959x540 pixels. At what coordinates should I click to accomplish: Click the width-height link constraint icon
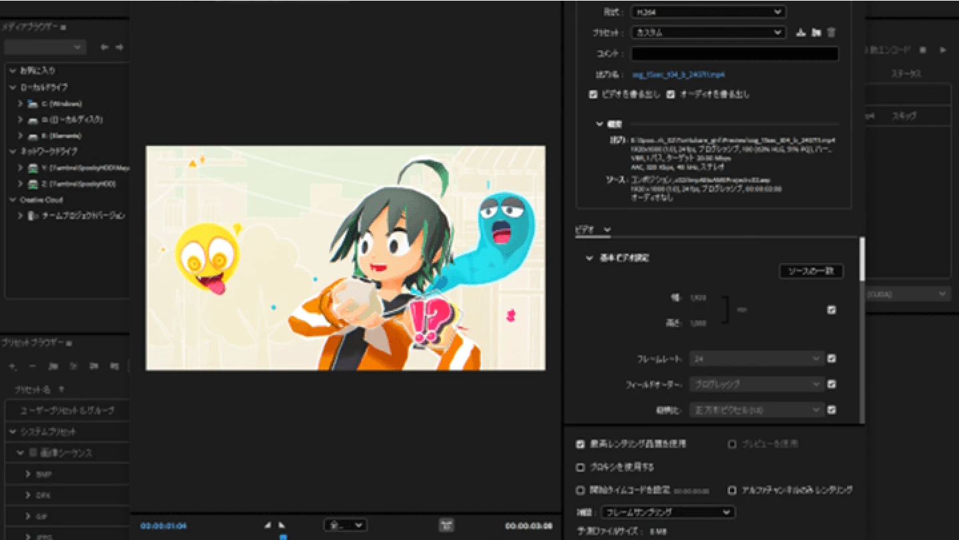point(741,310)
